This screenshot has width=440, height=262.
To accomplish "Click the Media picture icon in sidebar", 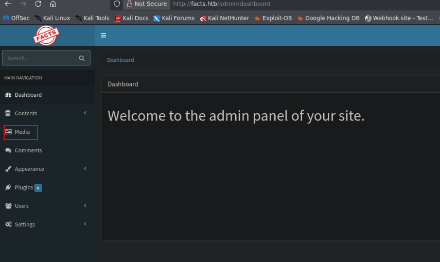I will [8, 132].
